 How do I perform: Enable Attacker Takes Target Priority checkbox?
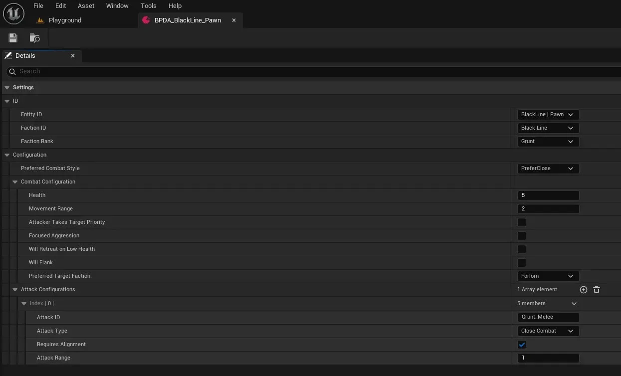[522, 222]
